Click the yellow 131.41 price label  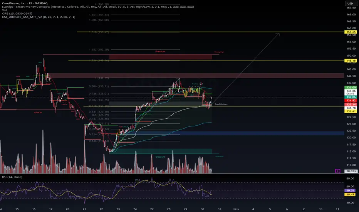click(351, 111)
